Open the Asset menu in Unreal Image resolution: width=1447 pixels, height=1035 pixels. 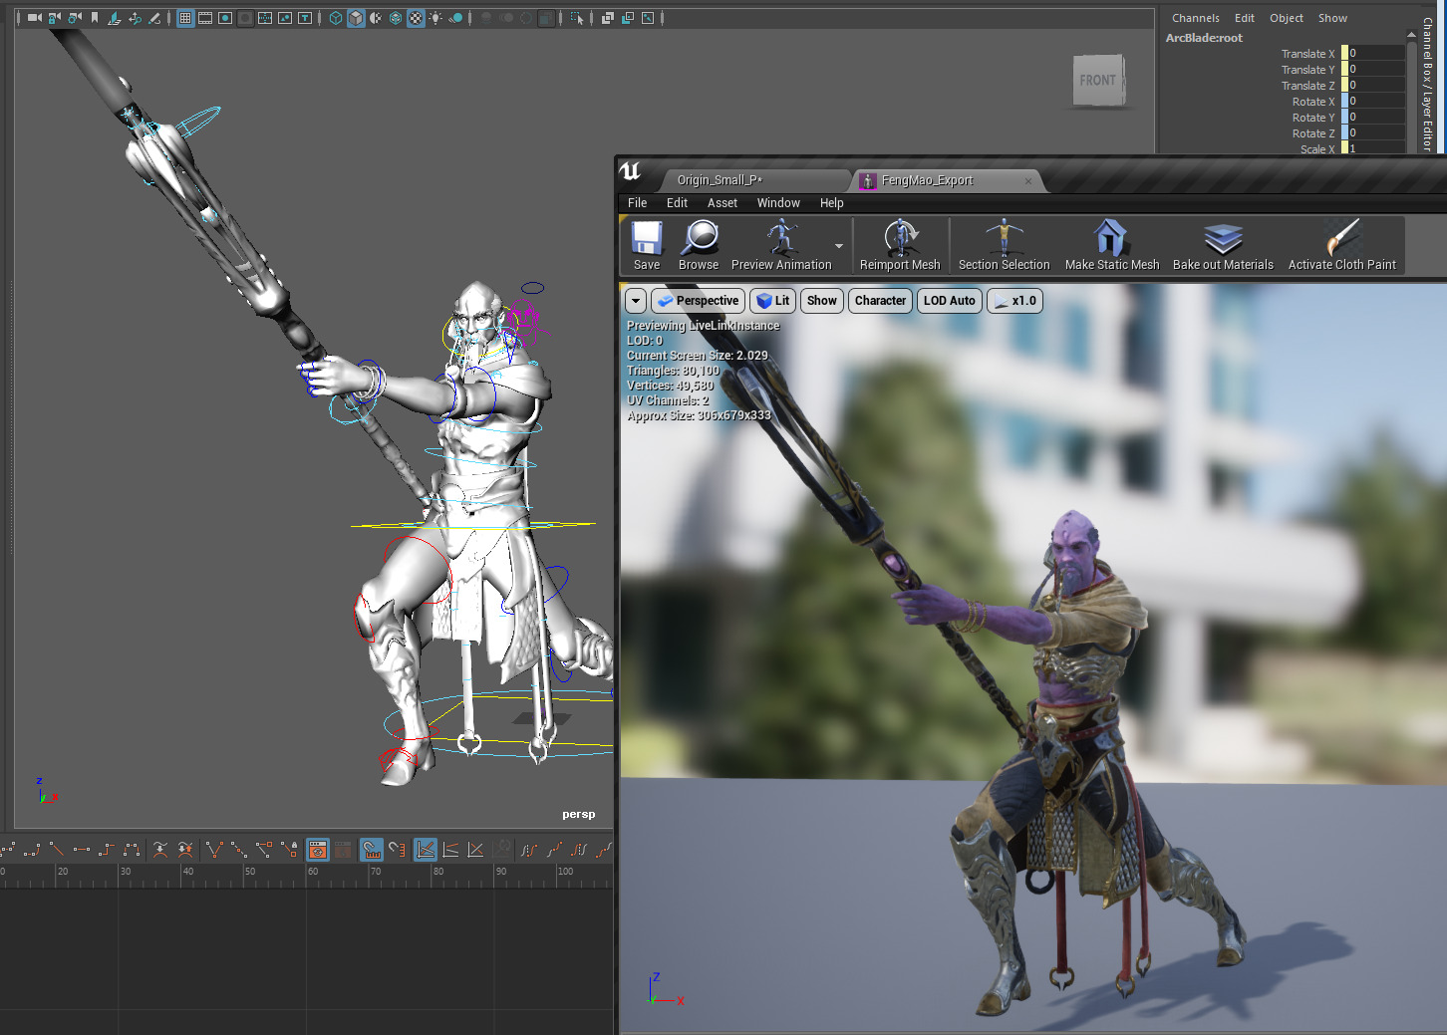[x=722, y=203]
